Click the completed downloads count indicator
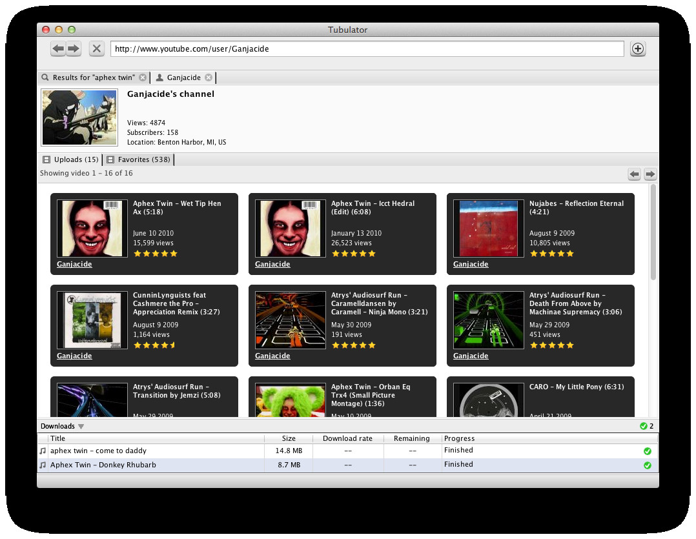This screenshot has width=696, height=539. coord(646,426)
